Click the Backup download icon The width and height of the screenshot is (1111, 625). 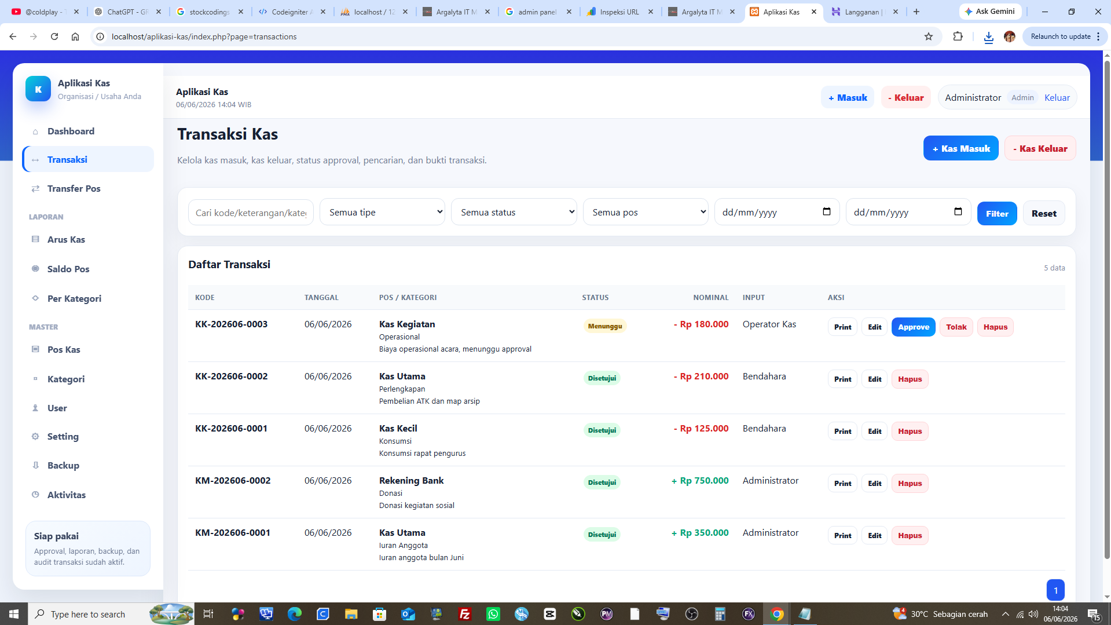point(35,465)
